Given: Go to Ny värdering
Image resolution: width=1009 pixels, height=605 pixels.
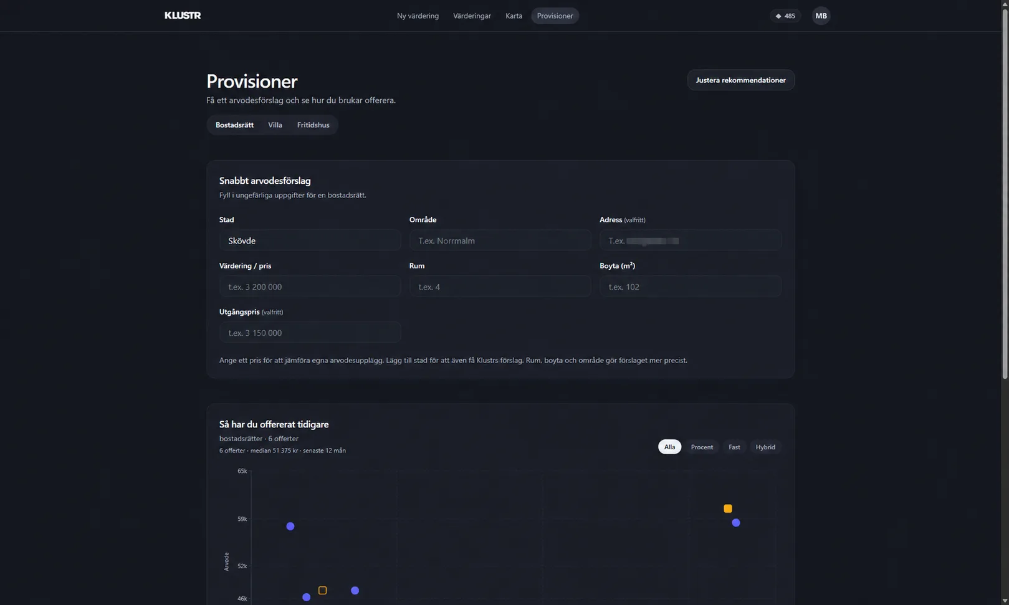Looking at the screenshot, I should 418,16.
